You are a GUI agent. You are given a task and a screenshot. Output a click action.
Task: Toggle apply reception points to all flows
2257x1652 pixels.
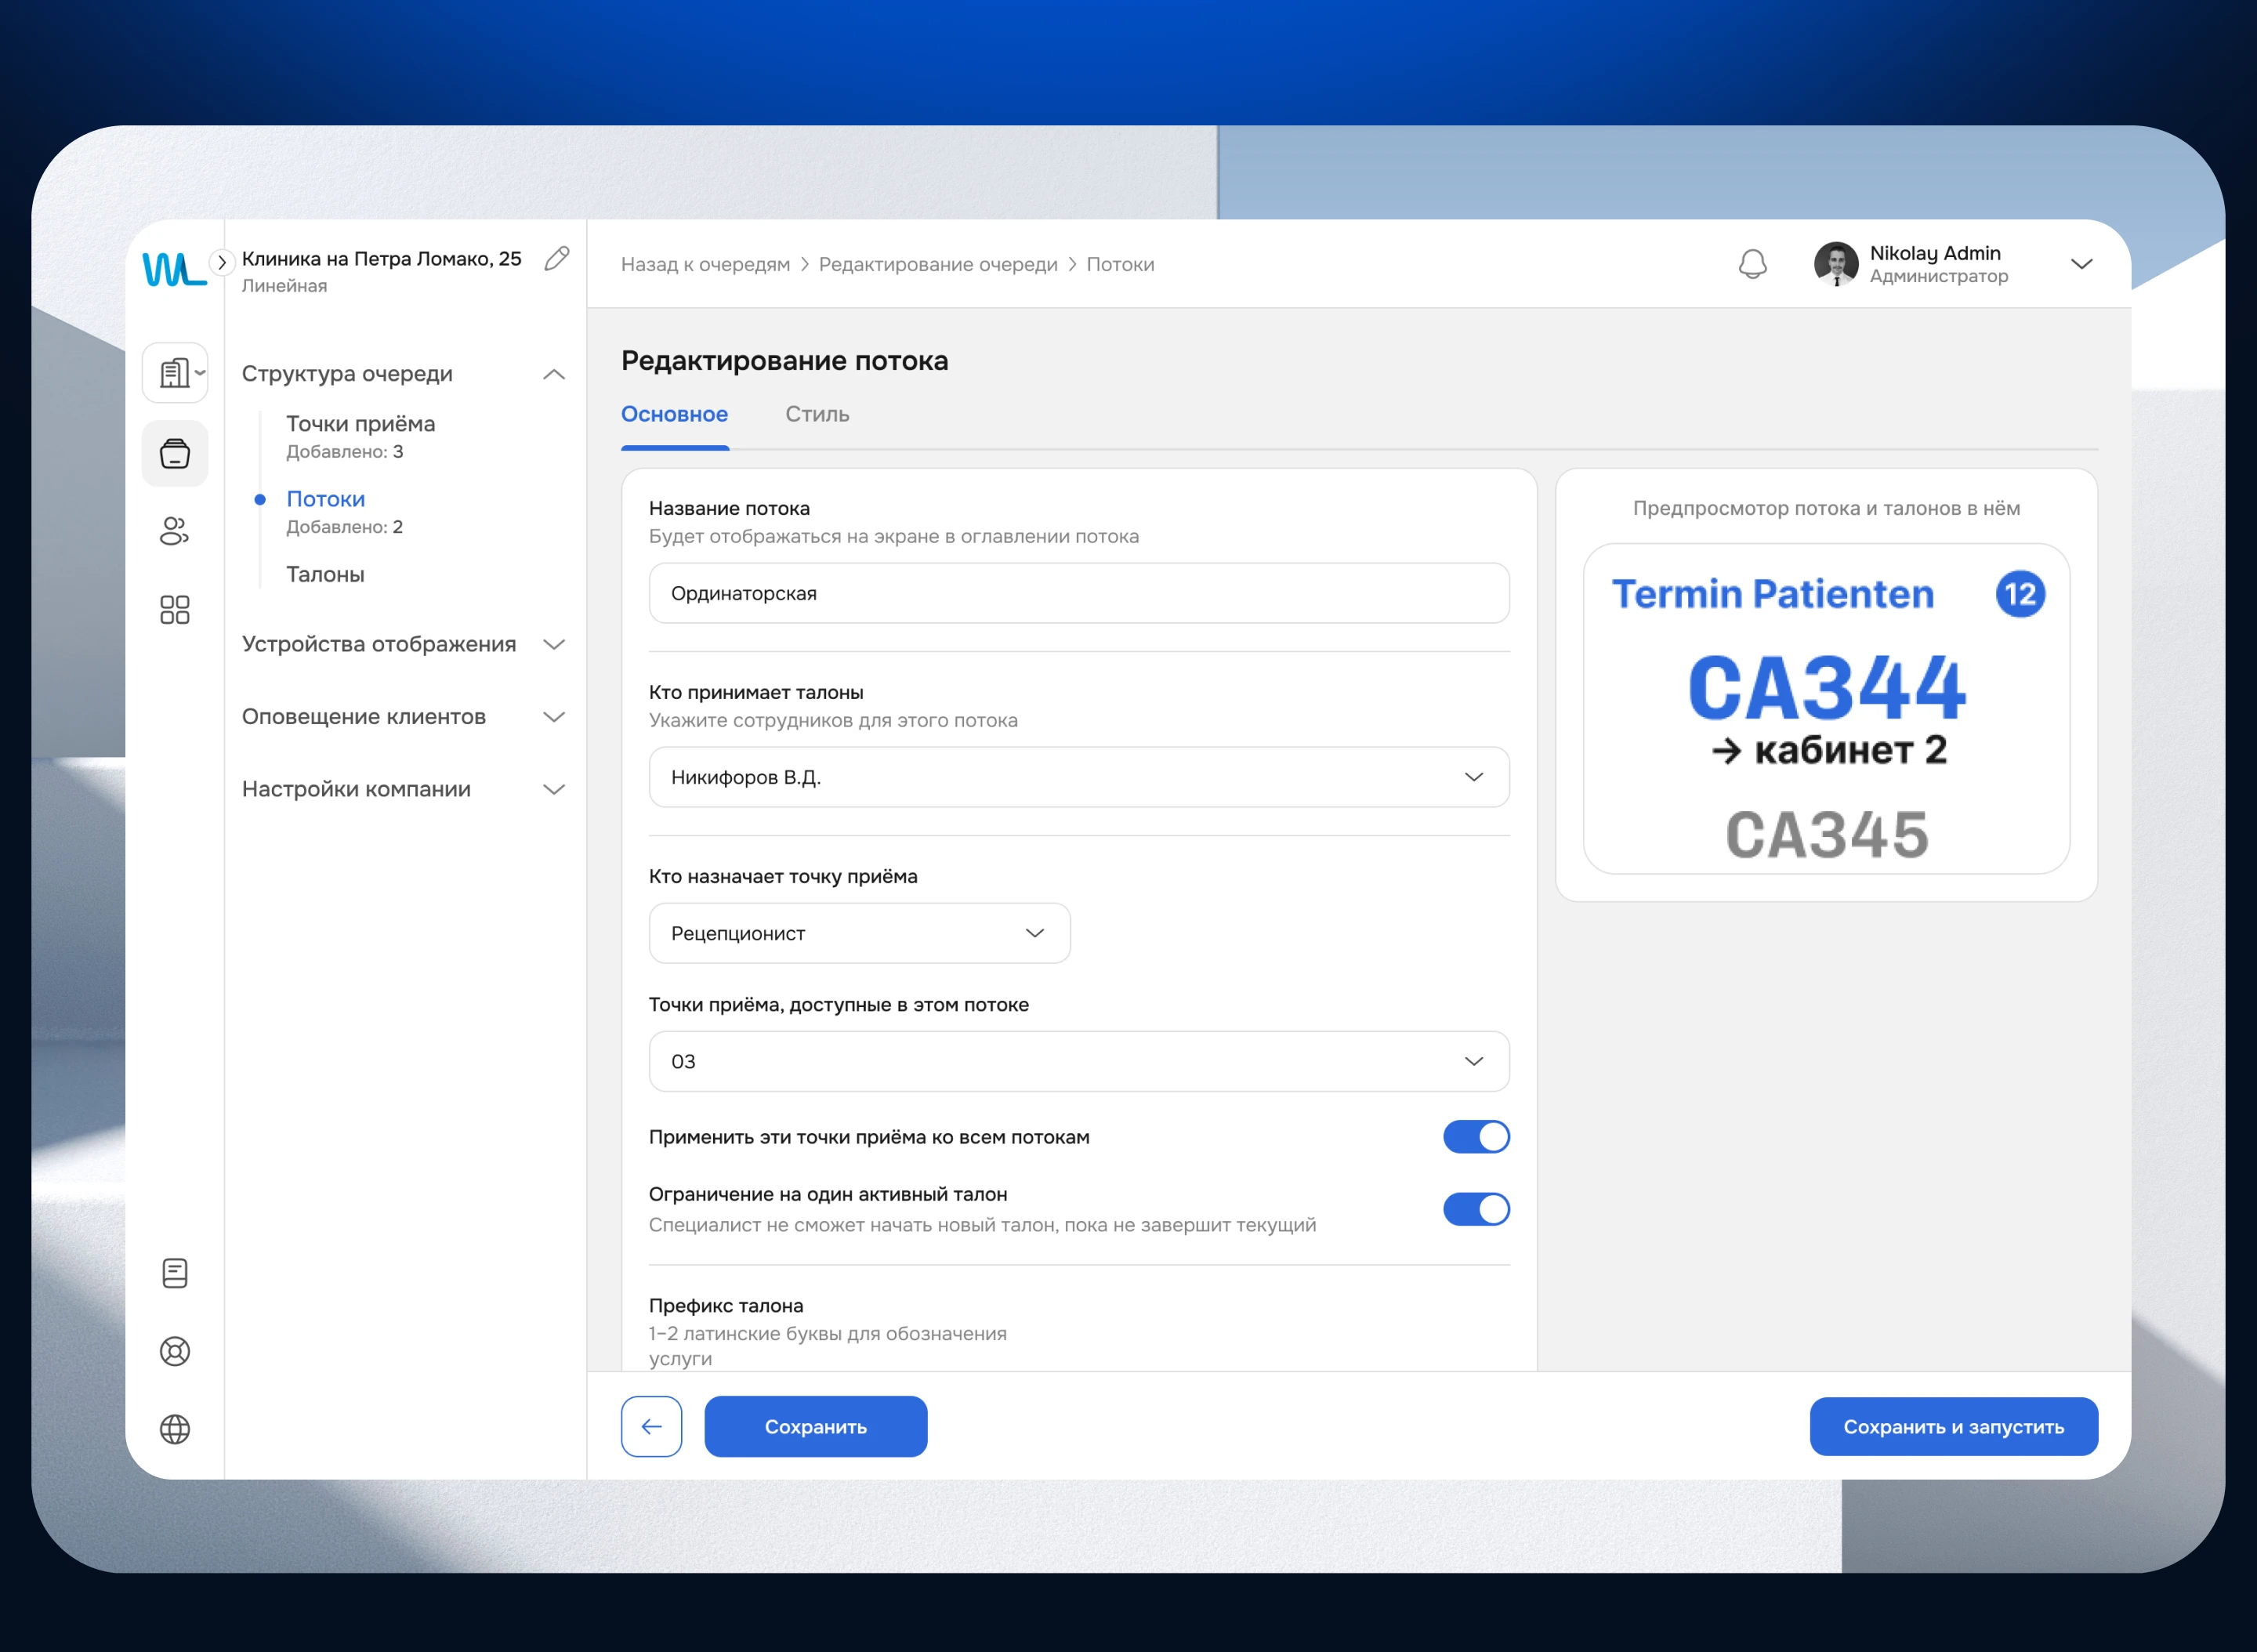tap(1476, 1137)
